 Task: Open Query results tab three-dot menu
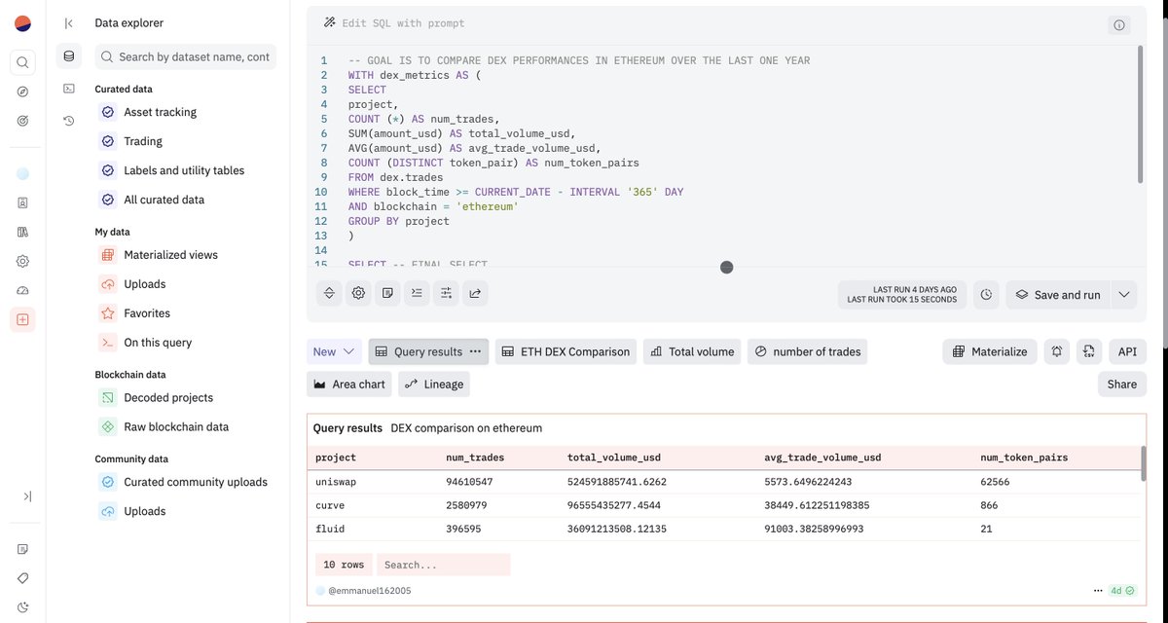[476, 351]
